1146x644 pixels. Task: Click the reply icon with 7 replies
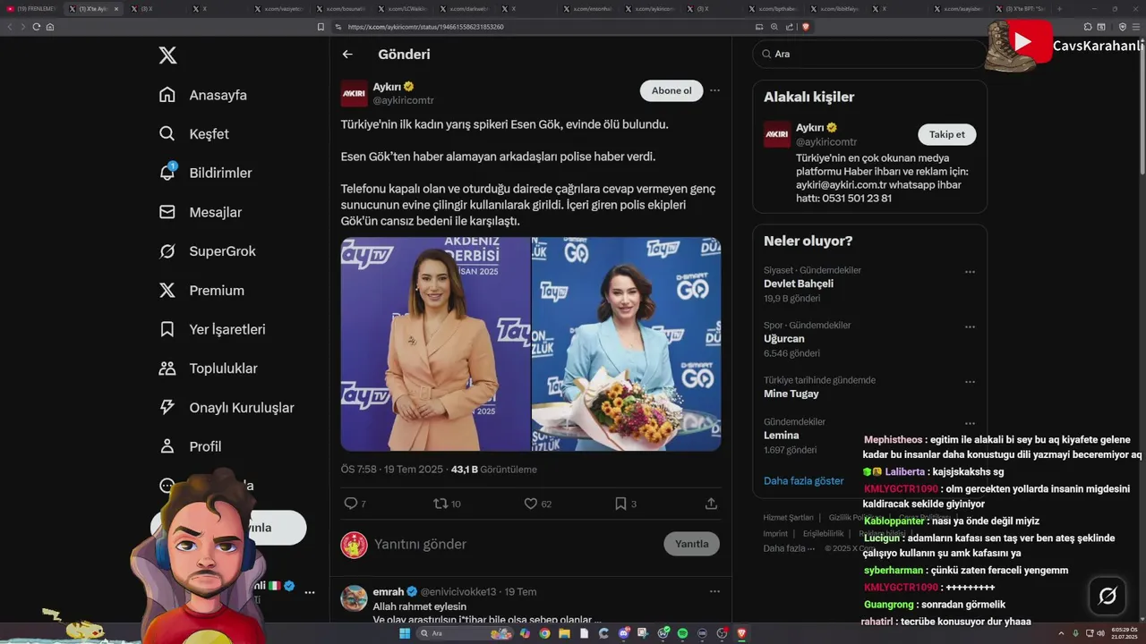tap(351, 504)
